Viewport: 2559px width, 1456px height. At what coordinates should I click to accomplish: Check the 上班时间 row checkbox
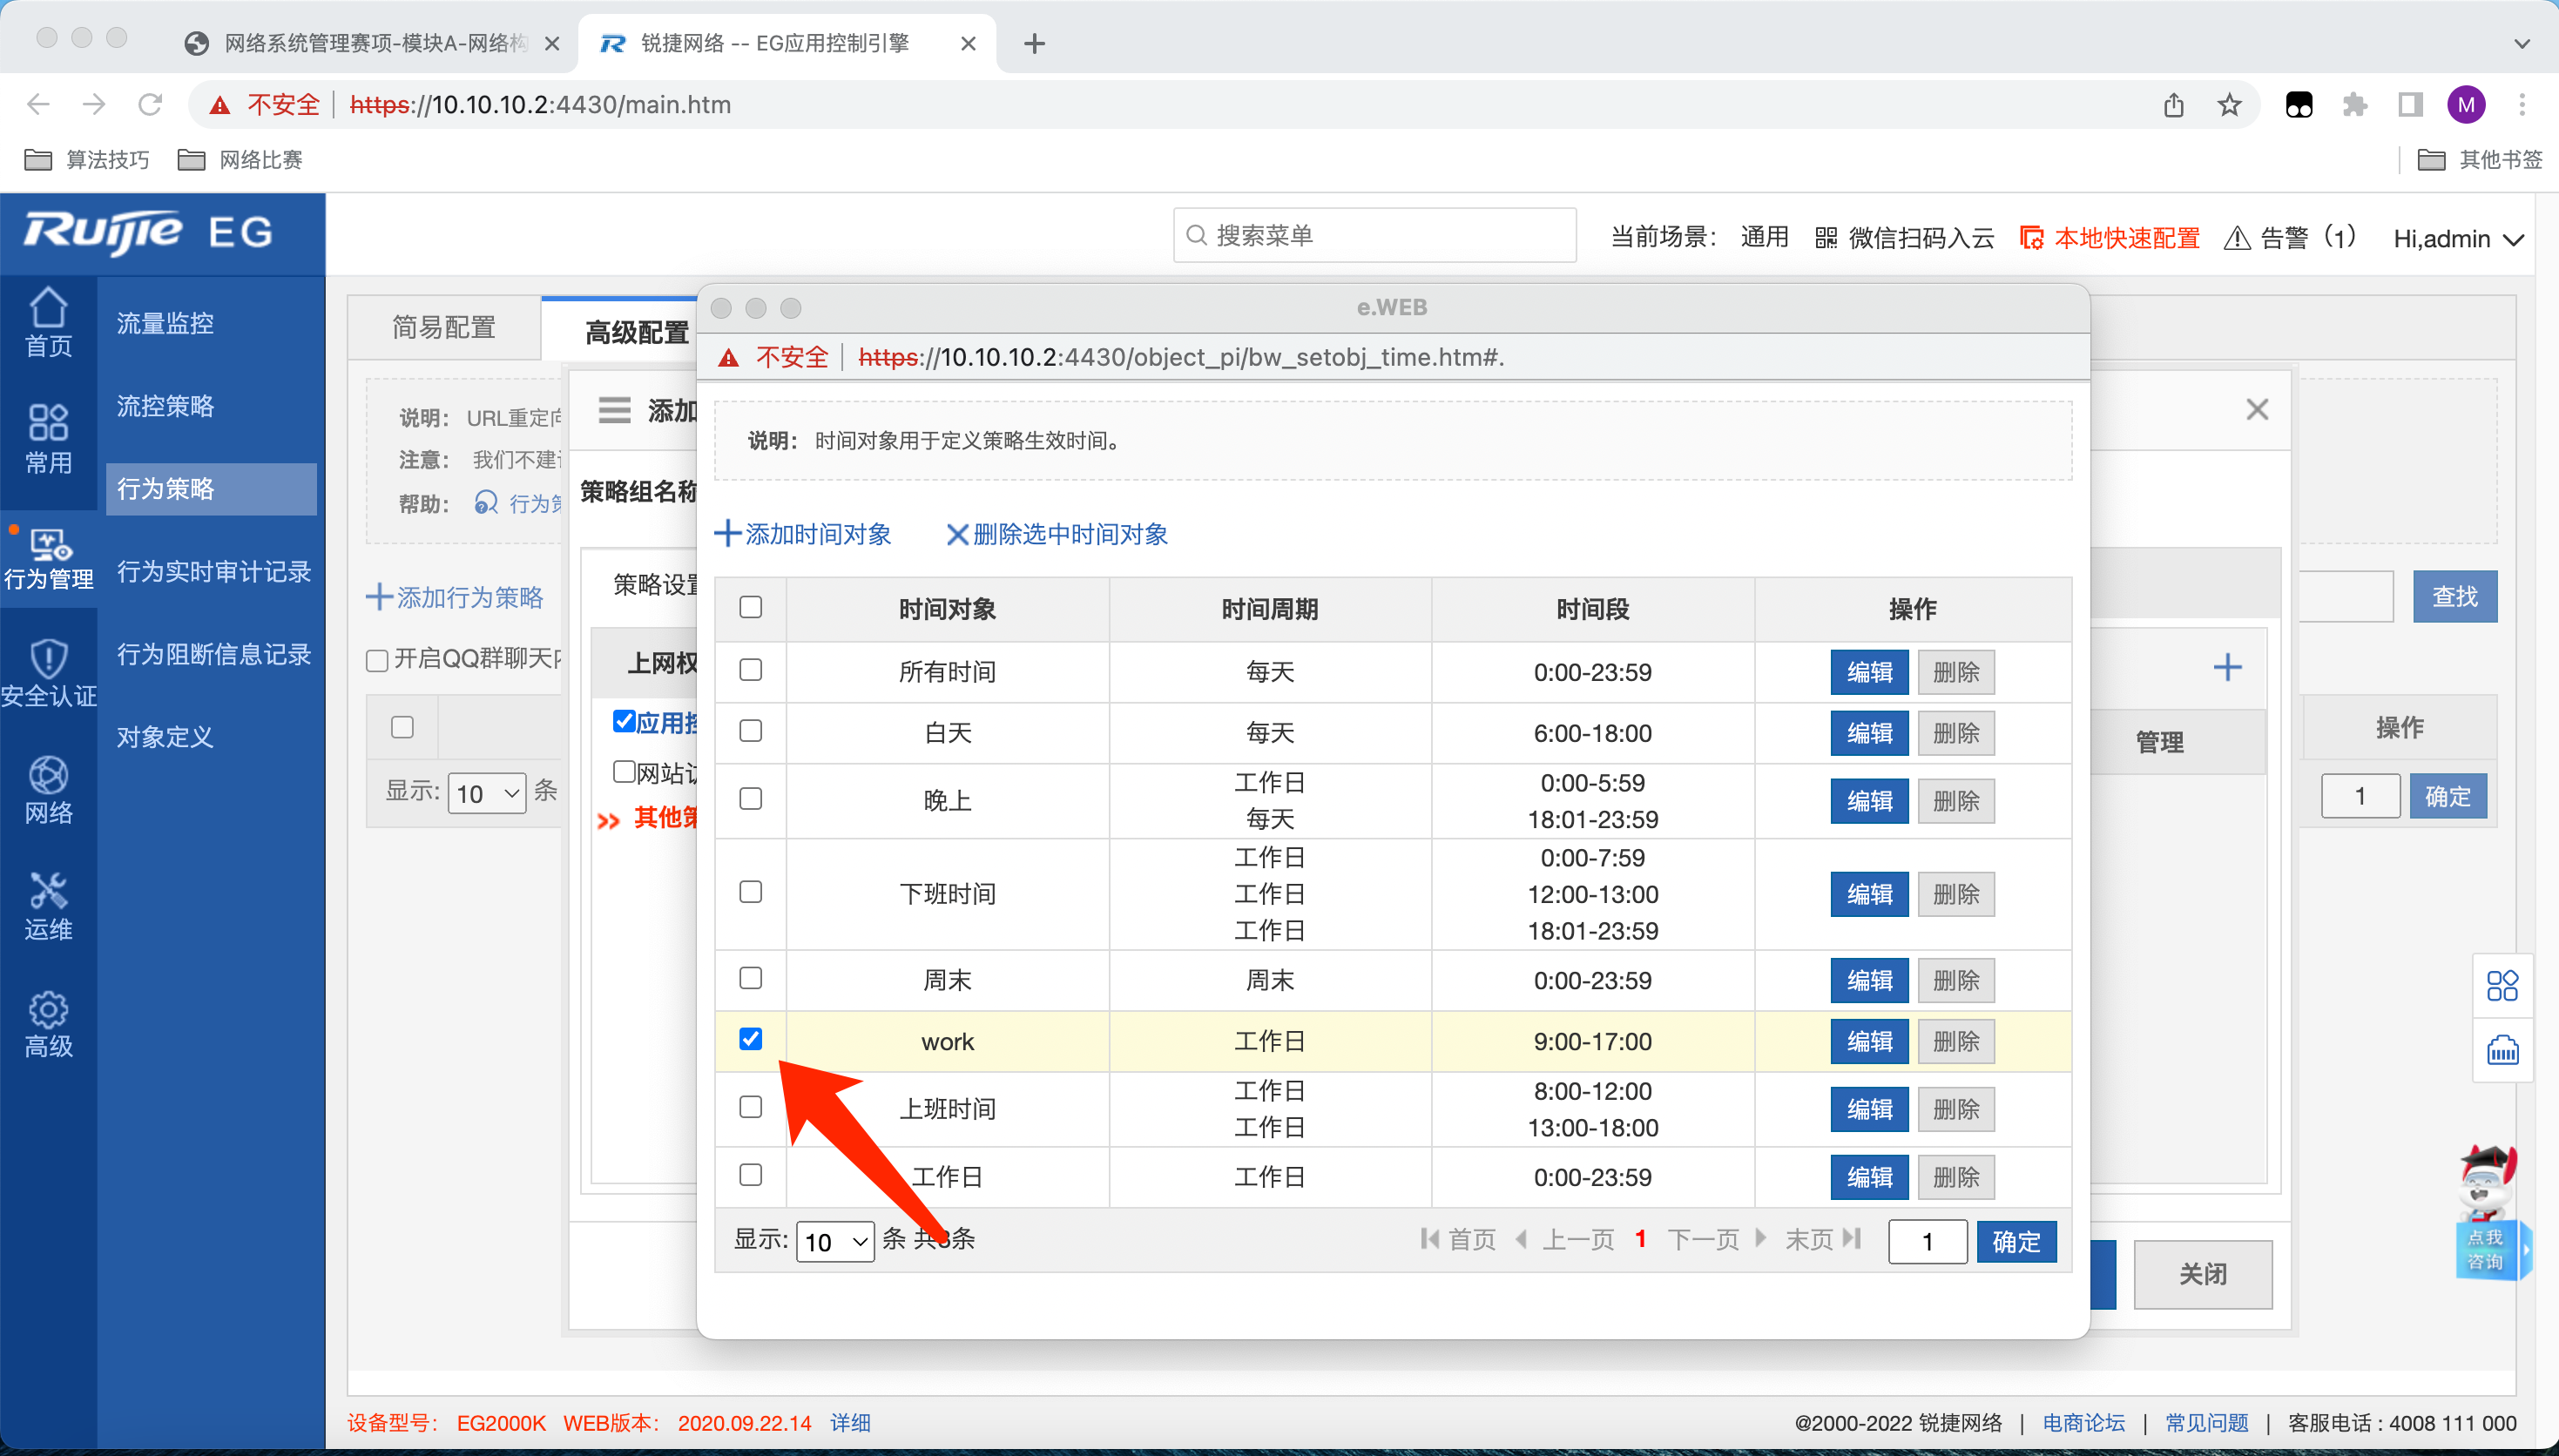point(750,1107)
